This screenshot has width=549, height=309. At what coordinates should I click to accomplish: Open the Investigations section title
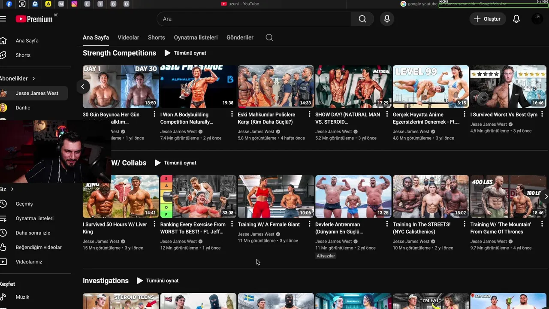coord(106,281)
